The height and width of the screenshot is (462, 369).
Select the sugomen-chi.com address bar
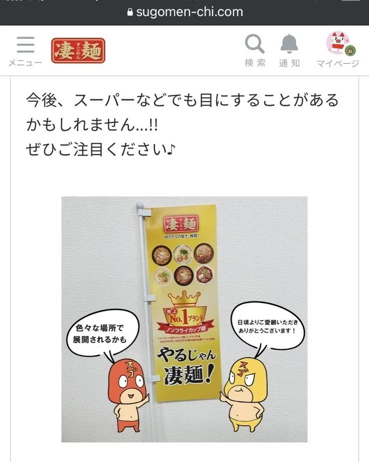point(184,12)
